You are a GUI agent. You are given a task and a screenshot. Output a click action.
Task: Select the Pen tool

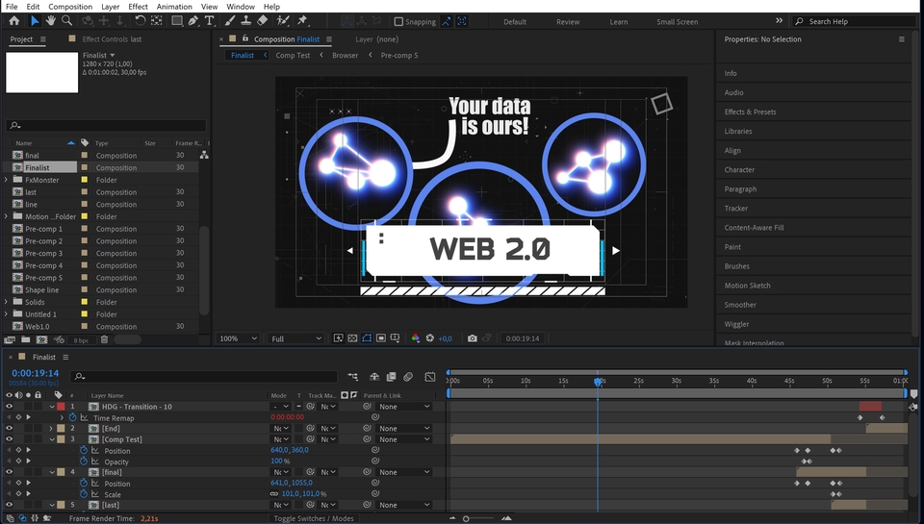192,21
